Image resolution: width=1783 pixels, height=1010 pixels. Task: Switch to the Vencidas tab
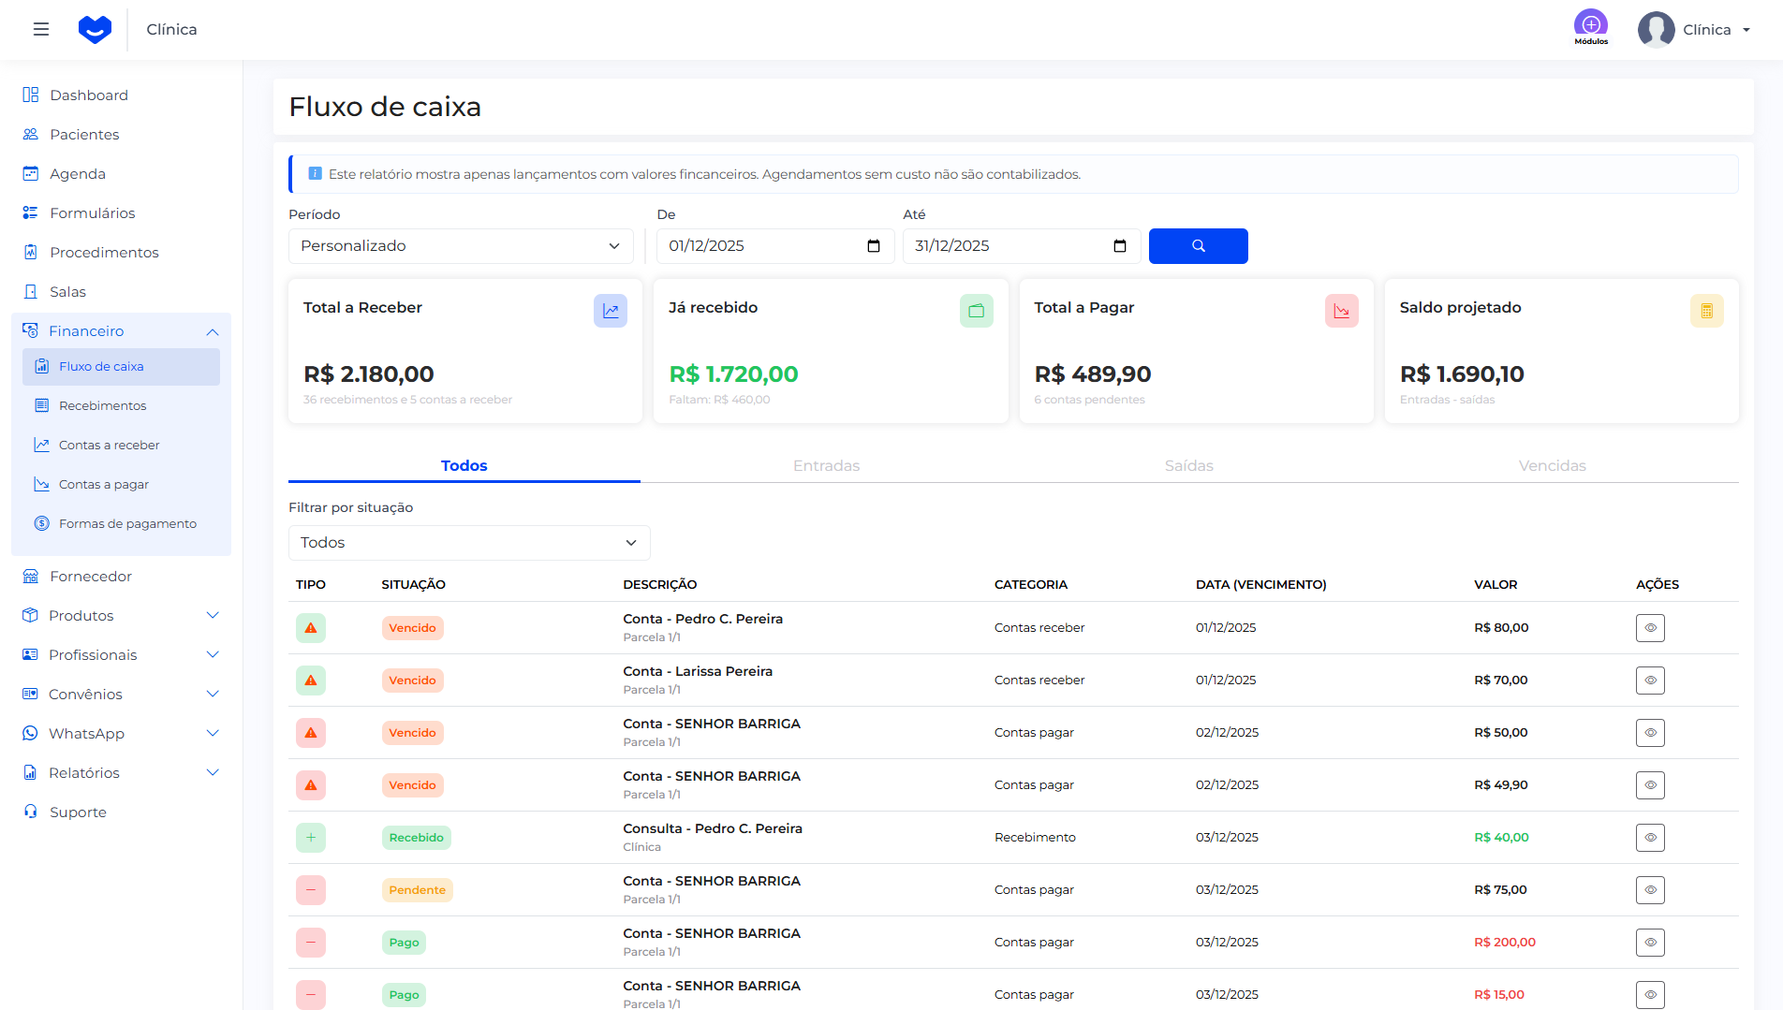click(1552, 466)
